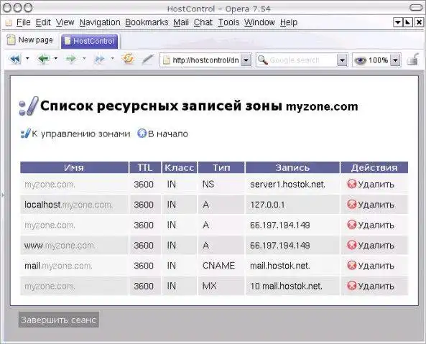Click the Fast forward icon

click(x=100, y=59)
